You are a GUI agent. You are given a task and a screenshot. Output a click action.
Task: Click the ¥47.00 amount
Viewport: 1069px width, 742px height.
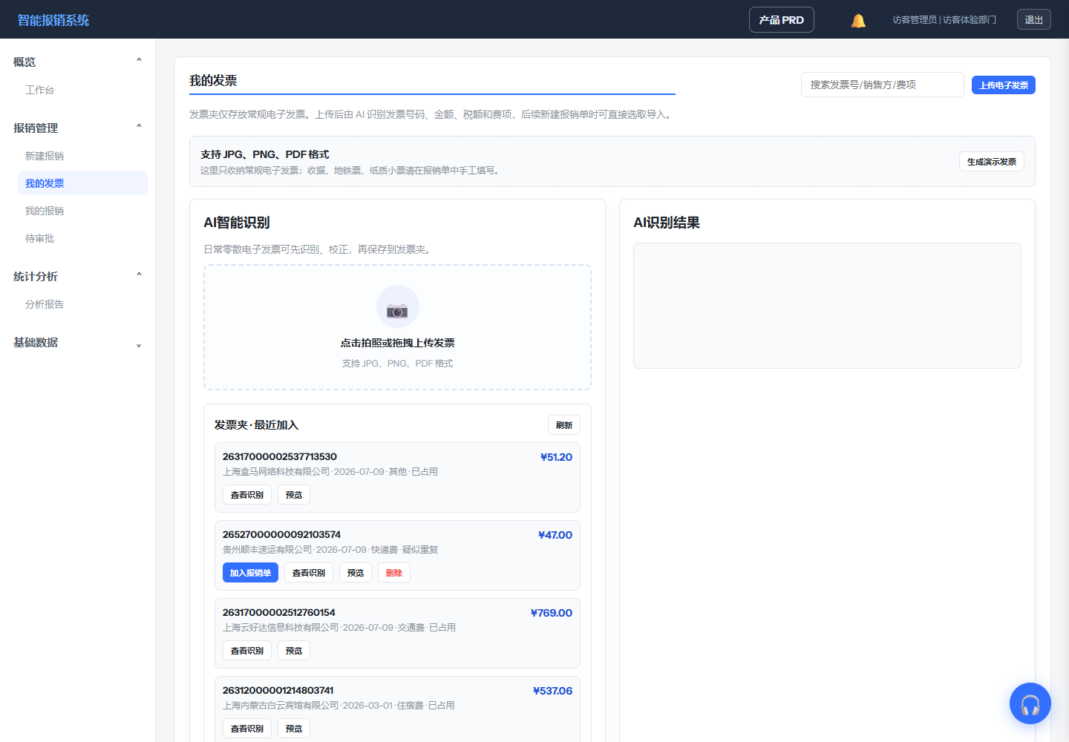point(555,535)
